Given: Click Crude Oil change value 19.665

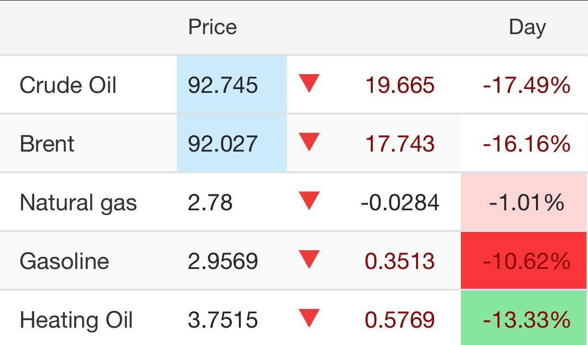Looking at the screenshot, I should pos(400,86).
